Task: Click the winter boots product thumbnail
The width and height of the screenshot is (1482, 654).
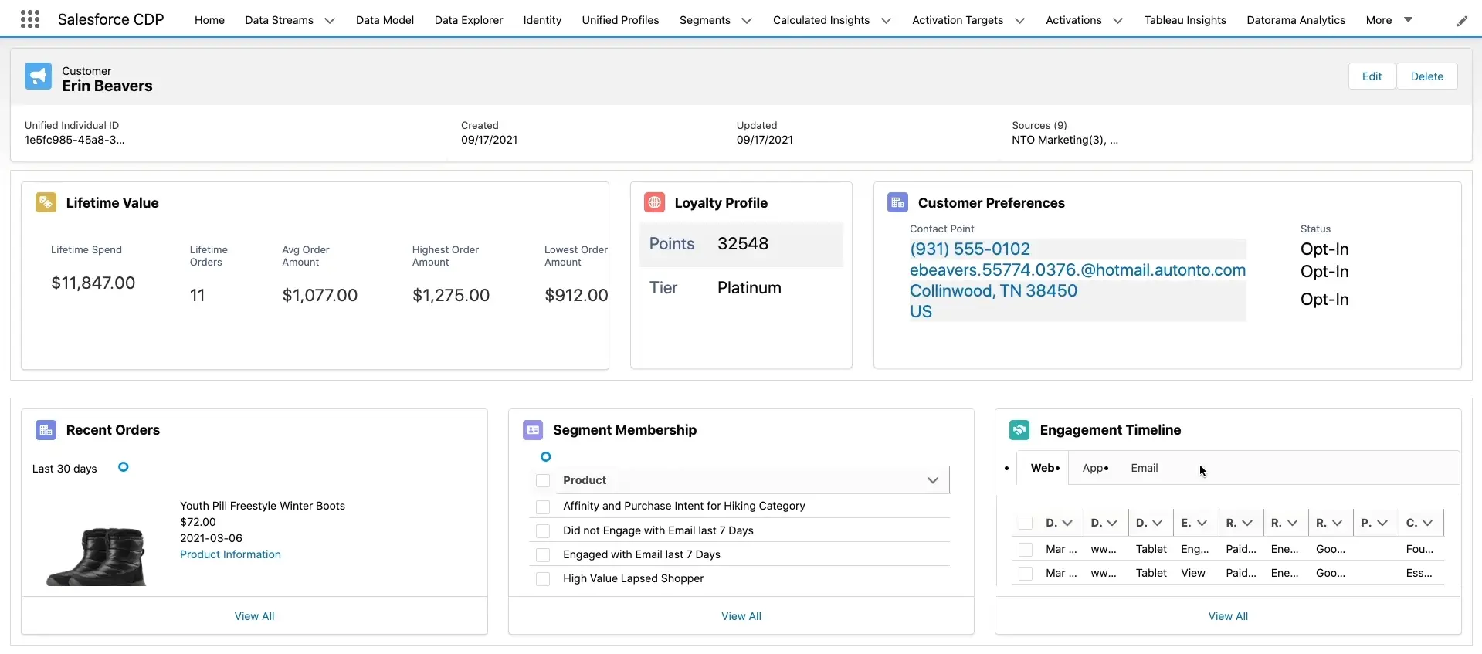Action: pyautogui.click(x=96, y=556)
